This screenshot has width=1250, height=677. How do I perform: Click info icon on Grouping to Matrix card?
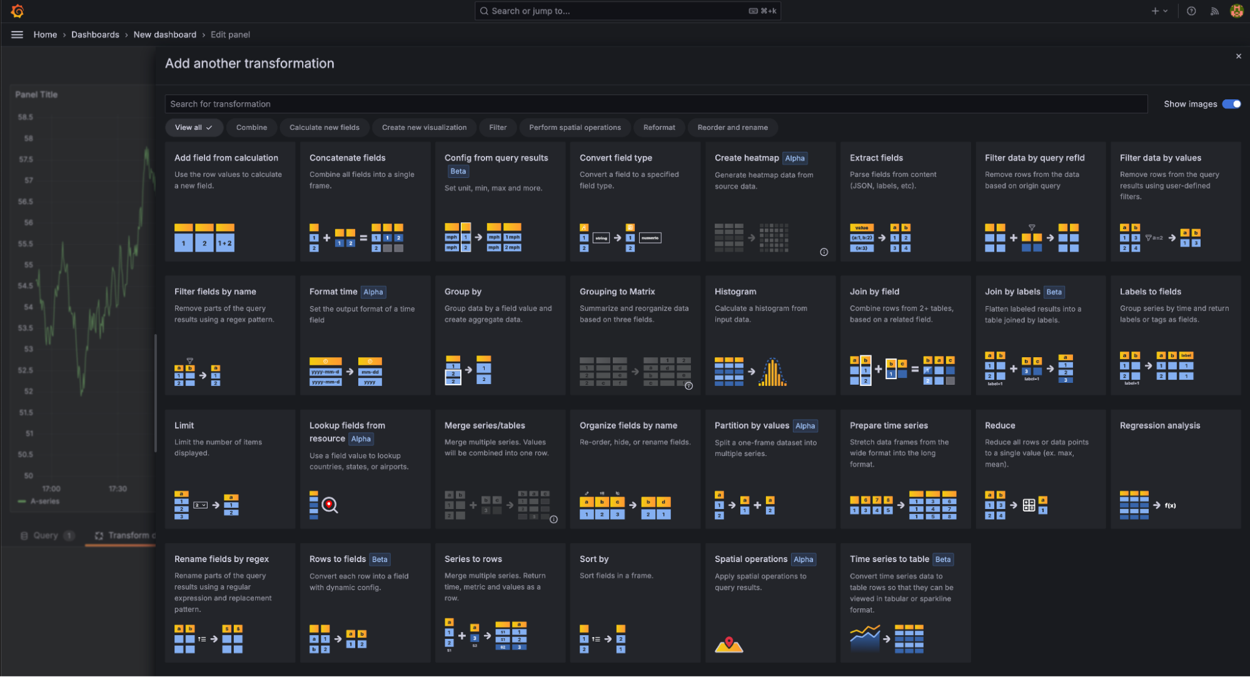688,386
